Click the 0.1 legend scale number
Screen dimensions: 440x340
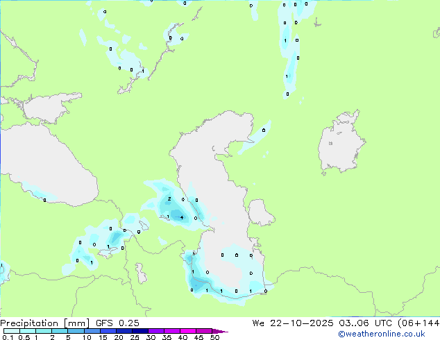(x=8, y=337)
